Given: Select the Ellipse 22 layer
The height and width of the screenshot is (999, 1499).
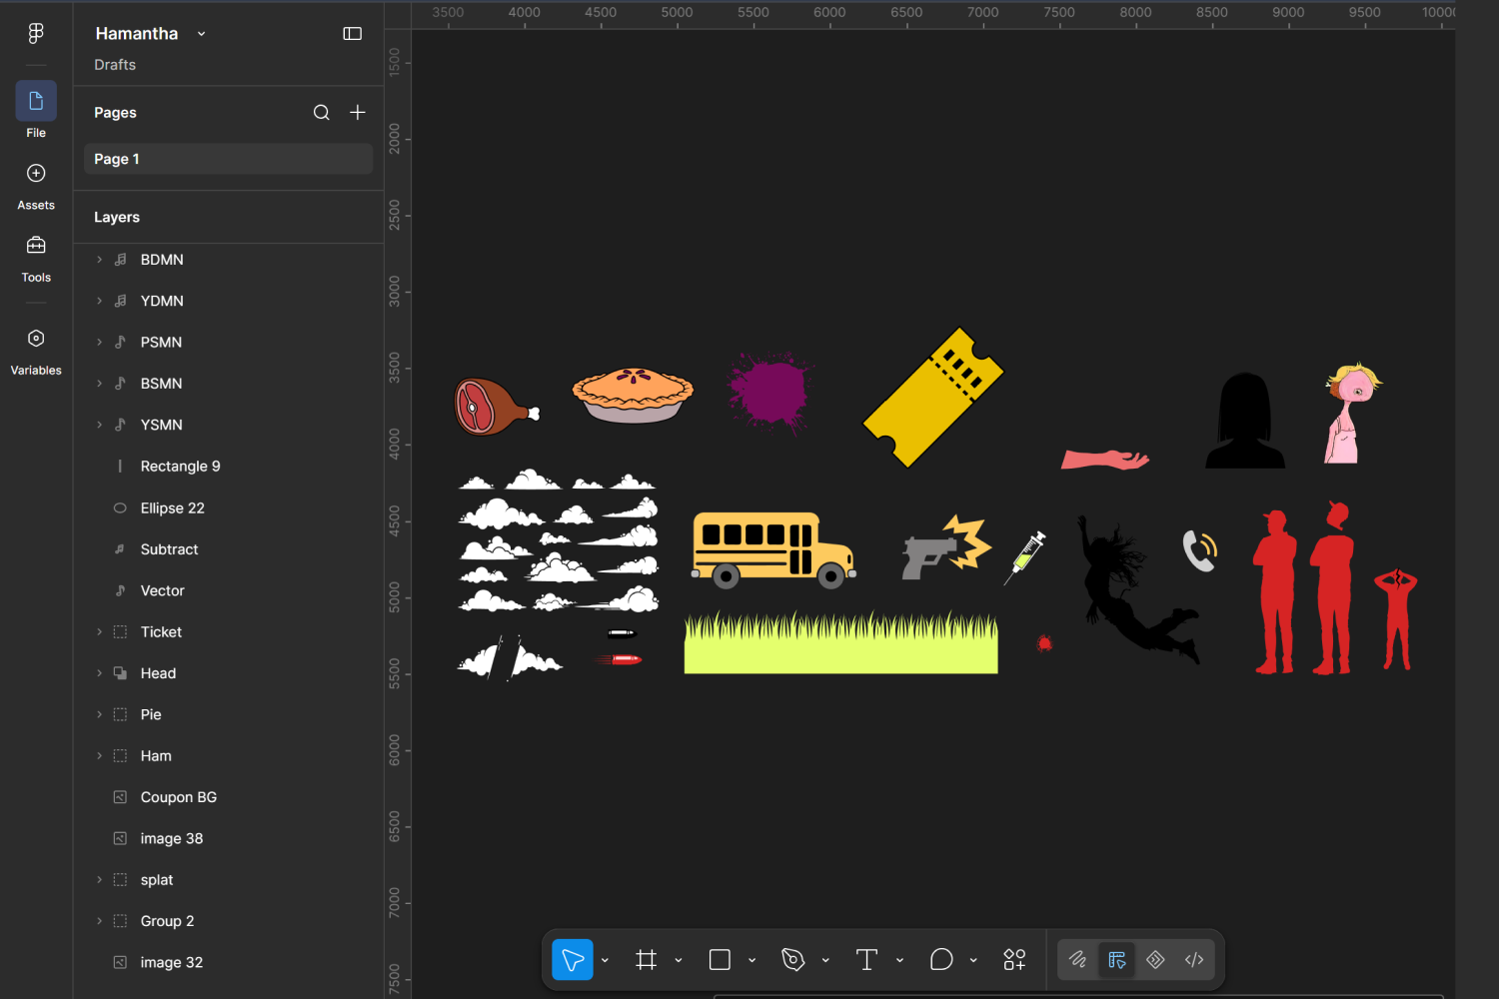Looking at the screenshot, I should pyautogui.click(x=228, y=507).
